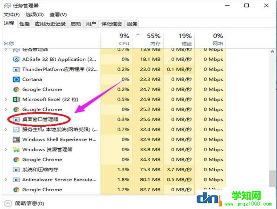Viewport: 277px width, 209px height.
Task: Click Antimalware Service Executable icon
Action: [x=16, y=180]
